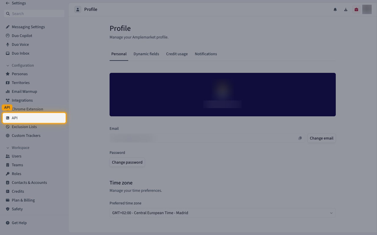377x235 pixels.
Task: Click the Profile user icon in header
Action: point(78,9)
